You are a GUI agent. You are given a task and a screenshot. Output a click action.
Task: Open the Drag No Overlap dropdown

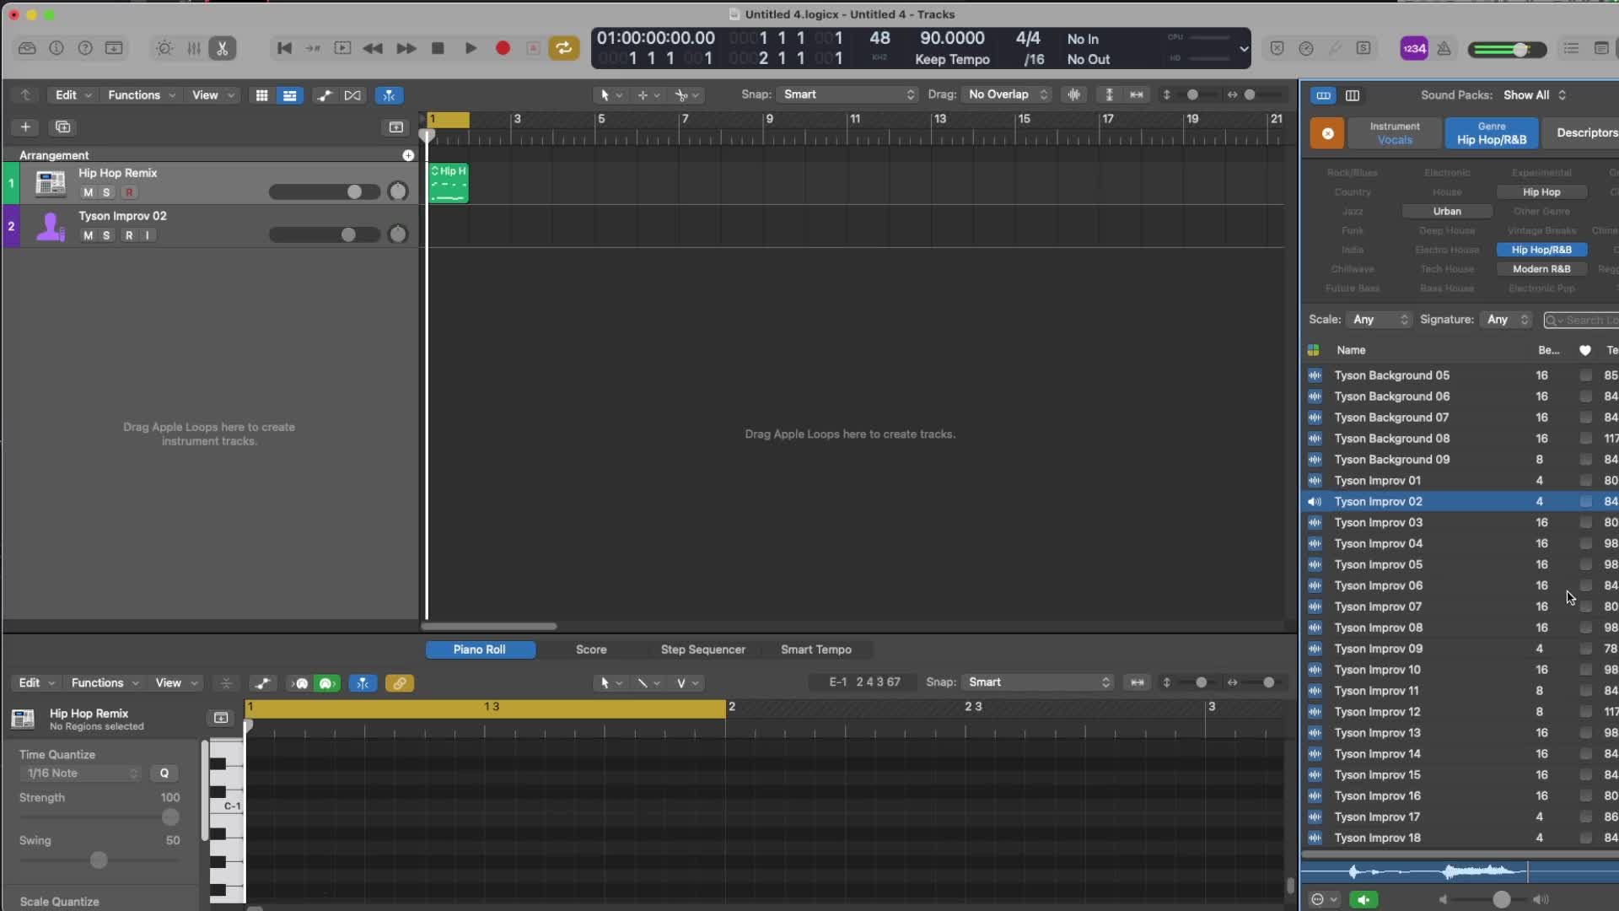point(1008,94)
